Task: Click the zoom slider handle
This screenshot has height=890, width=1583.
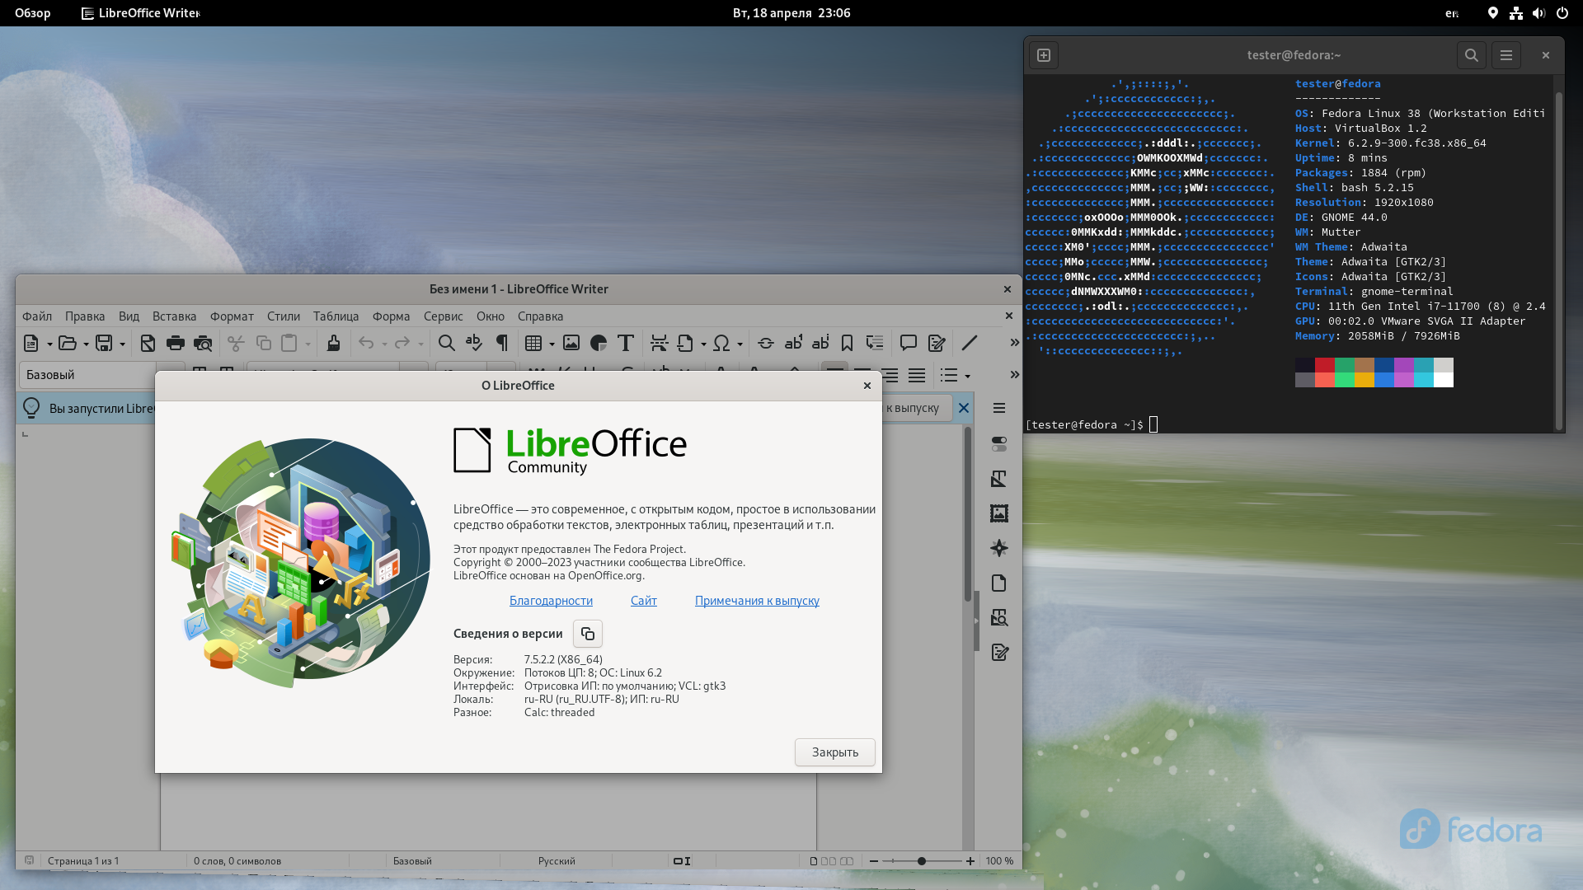Action: (922, 861)
